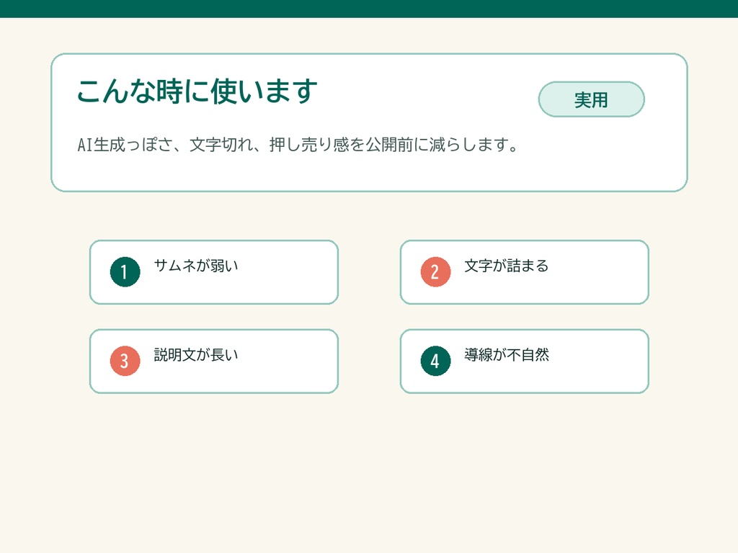Select the 説明文が長い card
The image size is (738, 553).
tap(213, 361)
